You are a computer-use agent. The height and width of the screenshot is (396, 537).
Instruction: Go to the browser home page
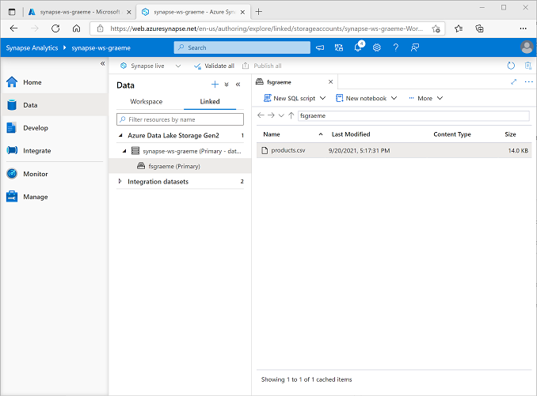pos(76,28)
